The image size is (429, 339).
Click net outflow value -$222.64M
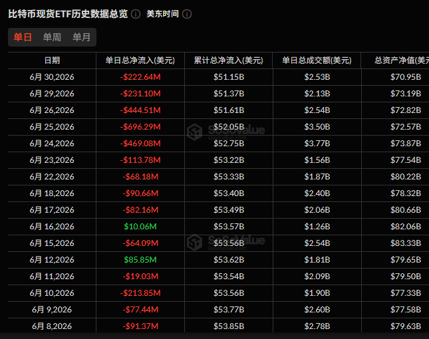pyautogui.click(x=140, y=77)
